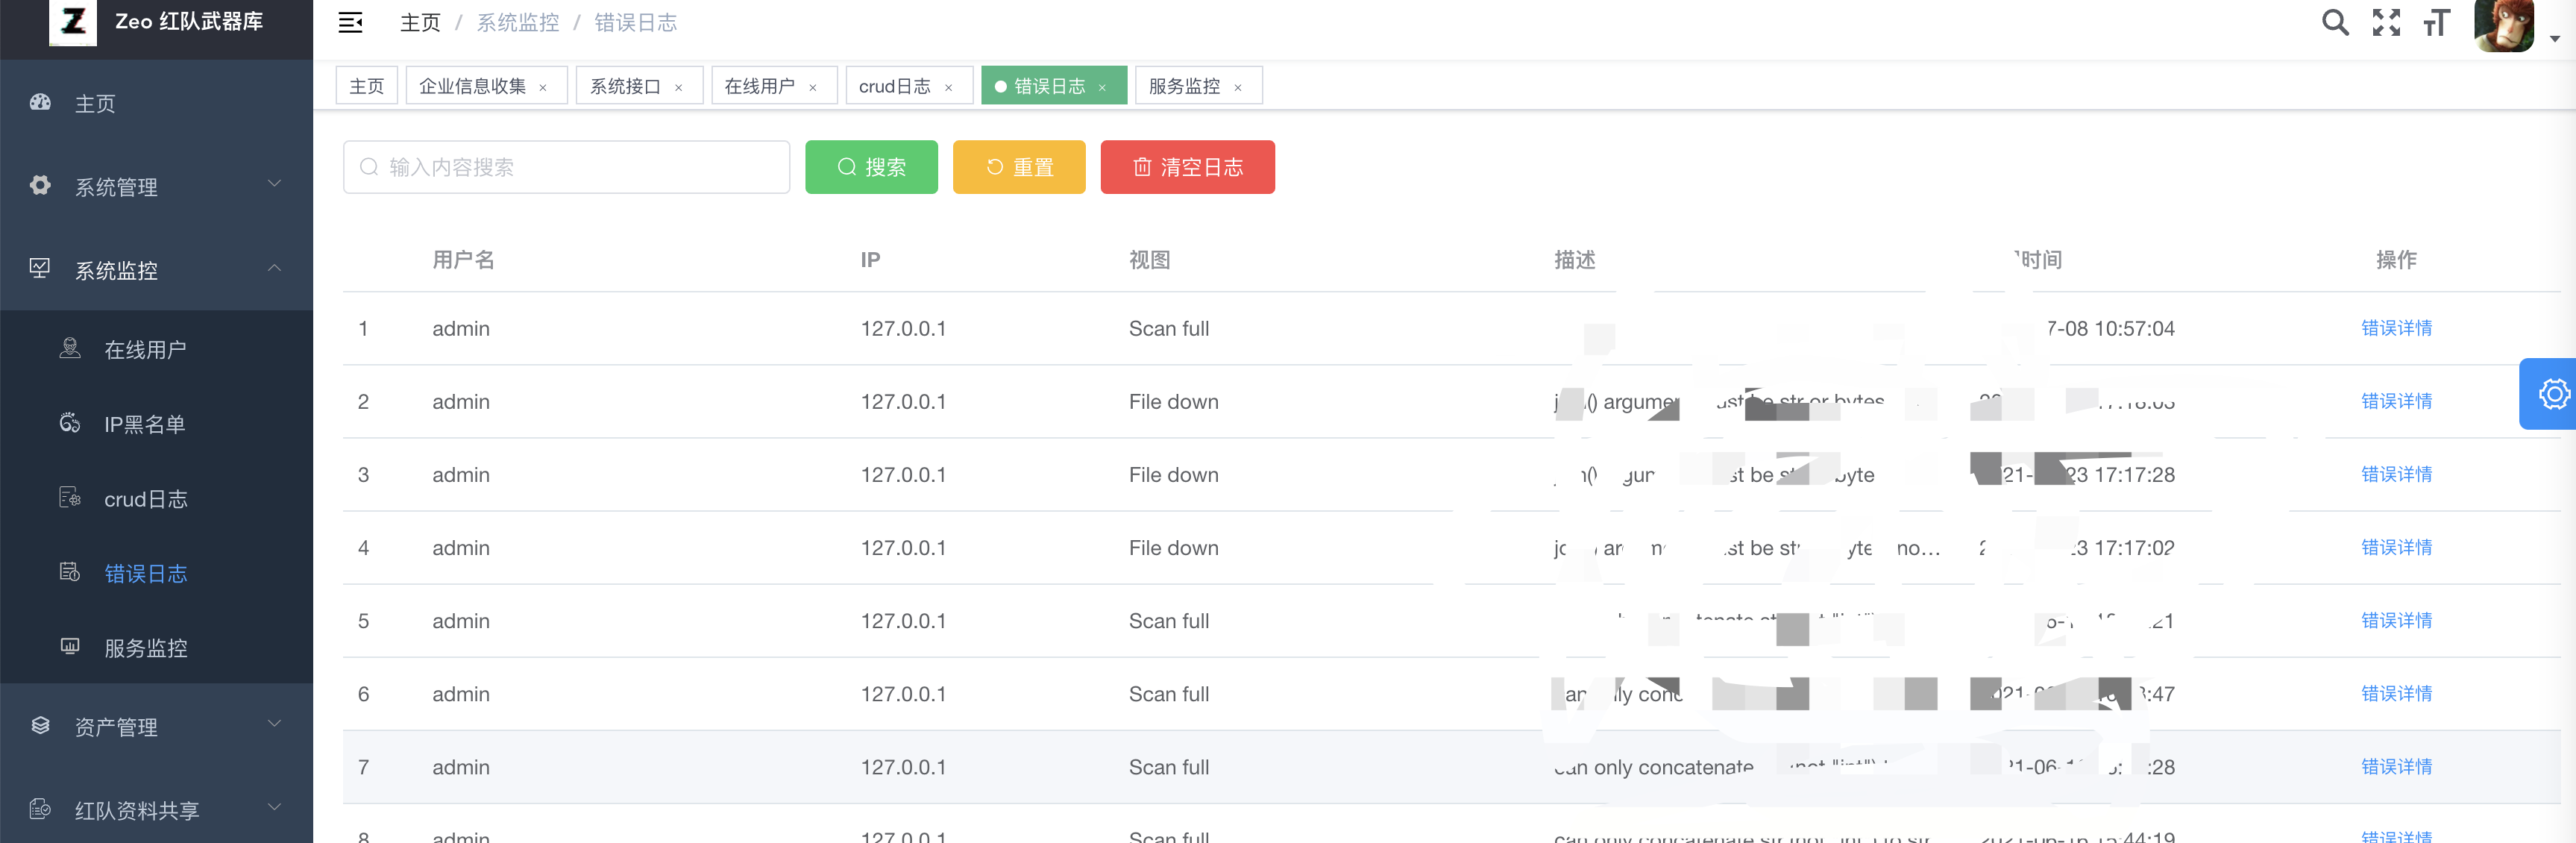Close the crud日志 tab
Viewport: 2576px width, 843px height.
tap(948, 88)
